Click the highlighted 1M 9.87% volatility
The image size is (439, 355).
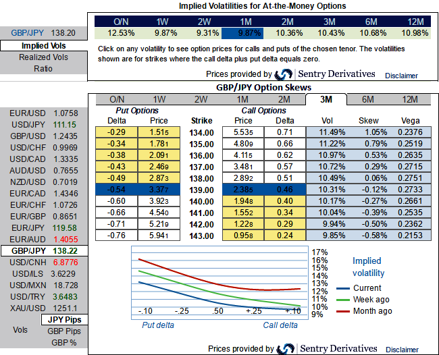(242, 33)
